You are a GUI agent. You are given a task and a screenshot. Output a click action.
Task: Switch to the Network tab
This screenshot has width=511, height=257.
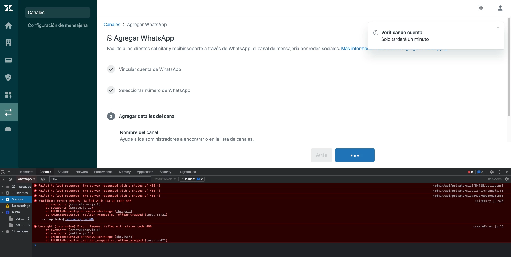click(82, 172)
